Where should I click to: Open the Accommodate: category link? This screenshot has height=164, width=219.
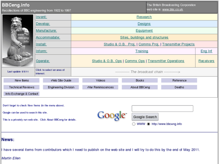click(48, 37)
